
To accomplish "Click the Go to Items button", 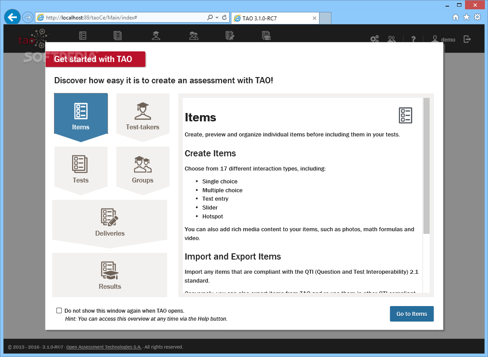I will [x=411, y=314].
